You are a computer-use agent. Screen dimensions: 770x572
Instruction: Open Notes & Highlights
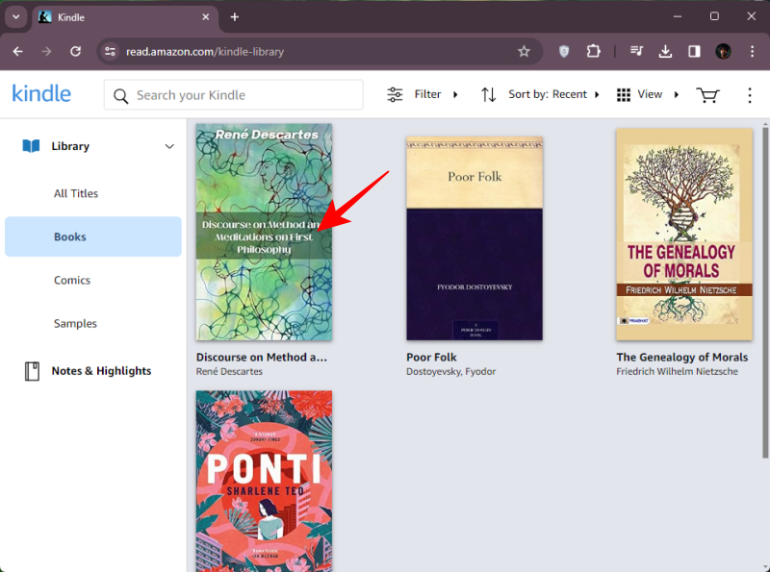(101, 371)
